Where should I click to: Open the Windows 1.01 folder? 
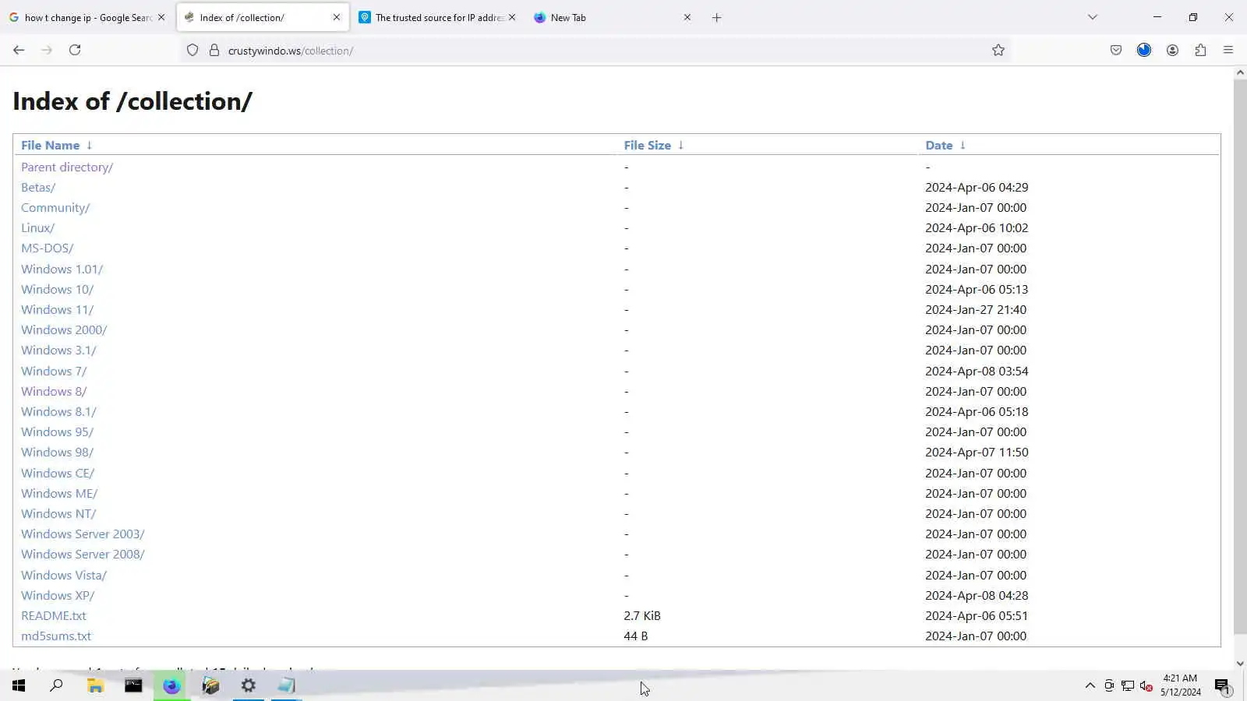(62, 269)
